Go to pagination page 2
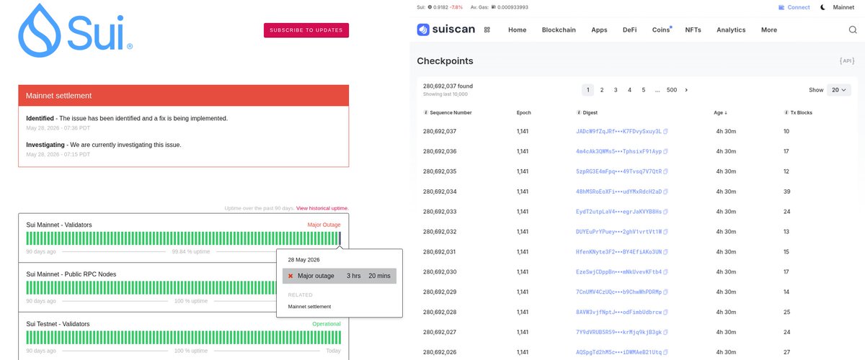This screenshot has width=865, height=360. 602,90
